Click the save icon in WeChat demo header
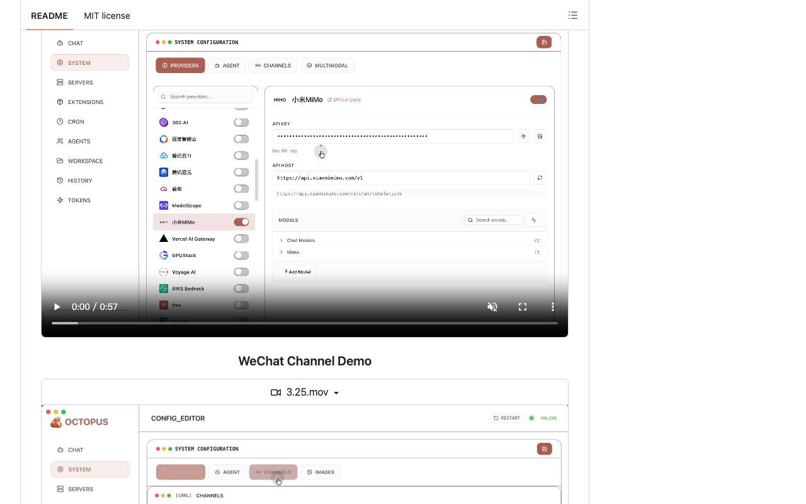806x504 pixels. coord(545,449)
